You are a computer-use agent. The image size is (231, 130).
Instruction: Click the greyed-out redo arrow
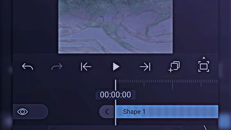pyautogui.click(x=57, y=67)
